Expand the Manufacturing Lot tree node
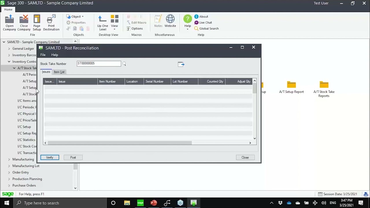 click(9, 166)
